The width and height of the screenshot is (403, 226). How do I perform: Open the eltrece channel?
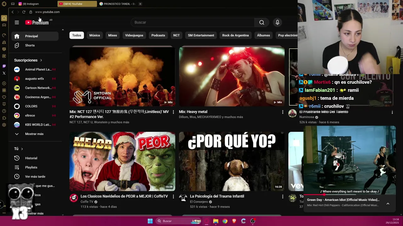pos(35,116)
